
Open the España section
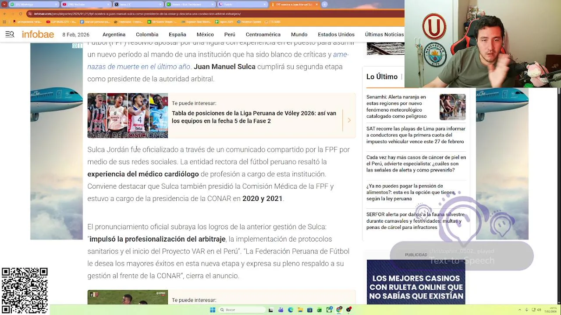point(178,35)
